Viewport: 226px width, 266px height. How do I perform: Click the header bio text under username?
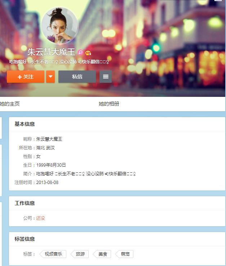pyautogui.click(x=59, y=62)
